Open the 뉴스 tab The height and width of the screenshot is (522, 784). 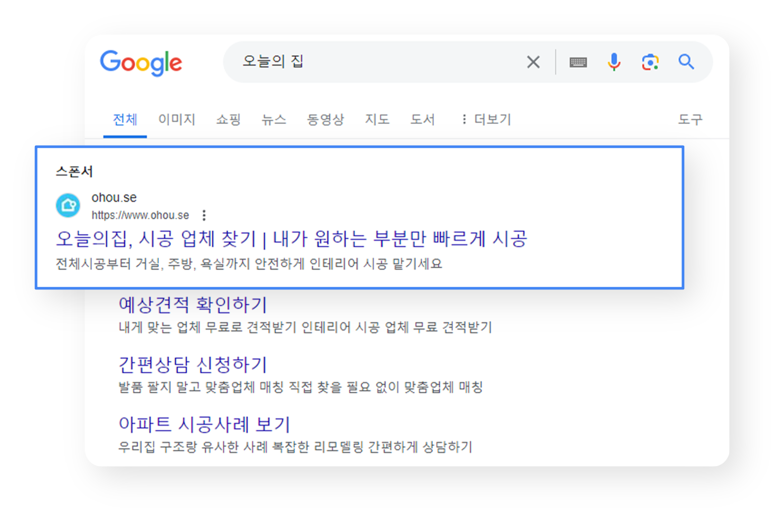click(x=274, y=120)
